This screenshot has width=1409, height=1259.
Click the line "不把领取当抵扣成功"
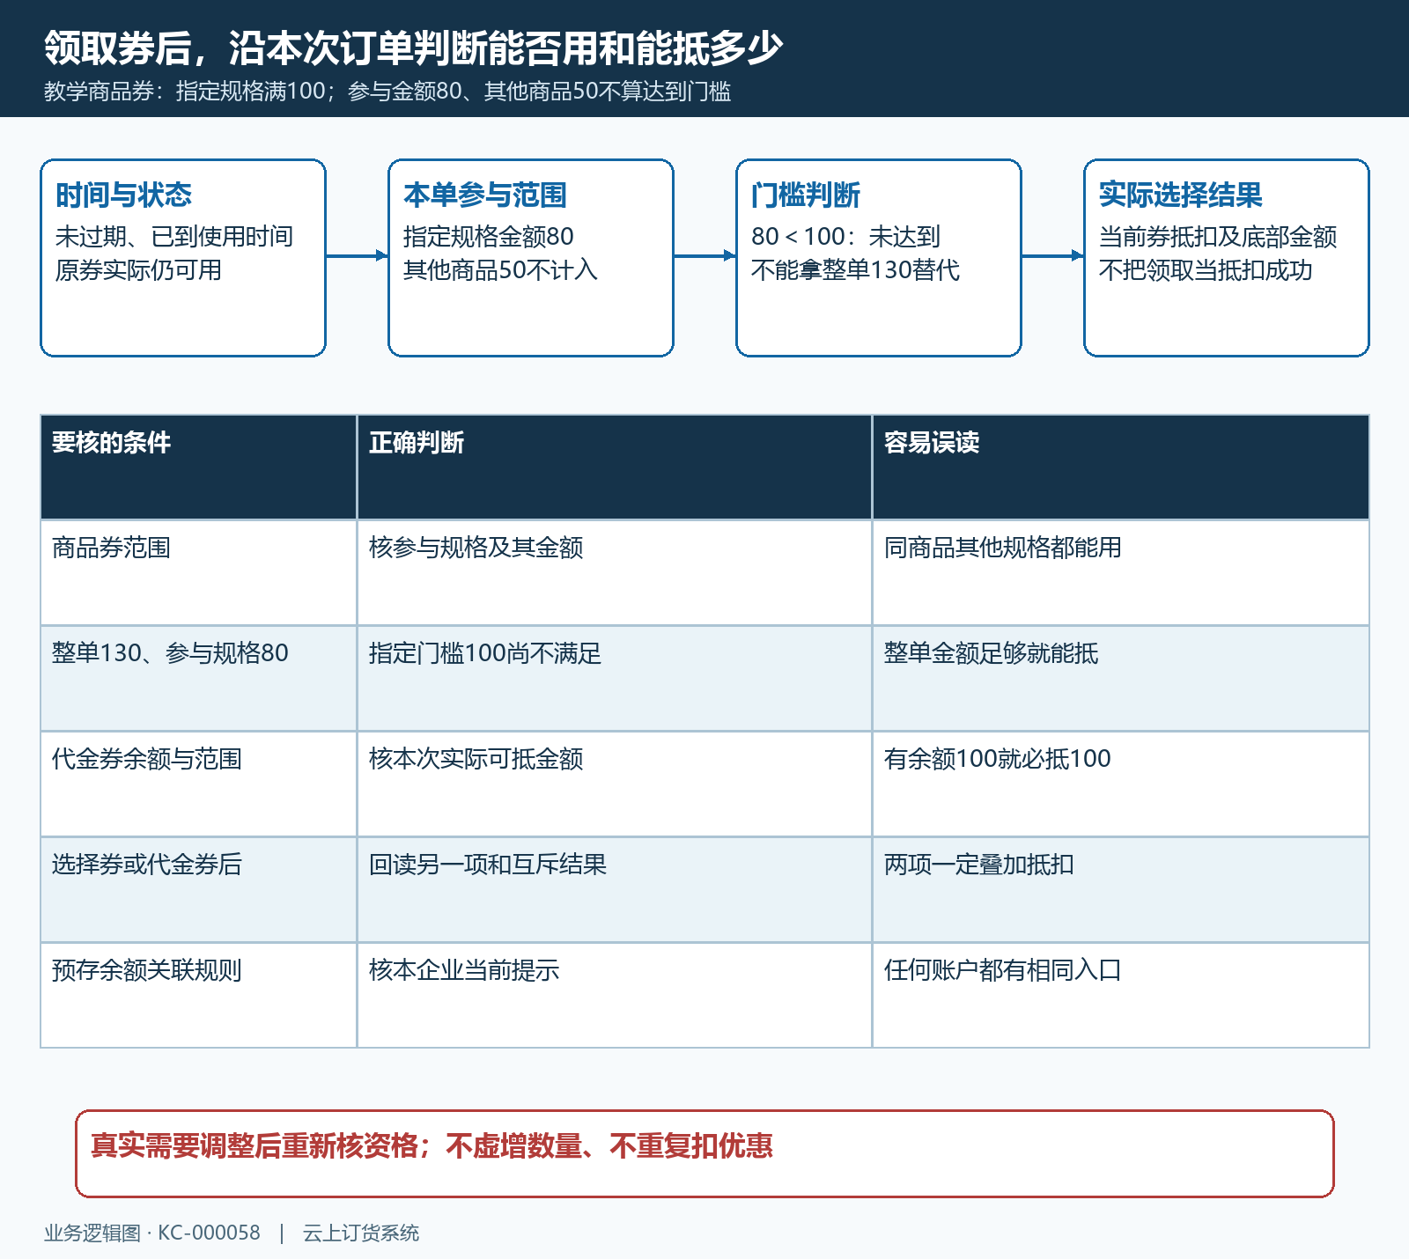[1206, 269]
